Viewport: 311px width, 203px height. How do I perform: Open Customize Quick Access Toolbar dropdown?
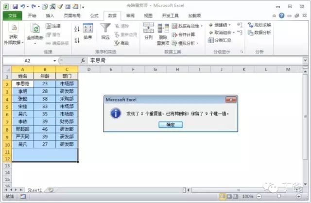(x=83, y=7)
